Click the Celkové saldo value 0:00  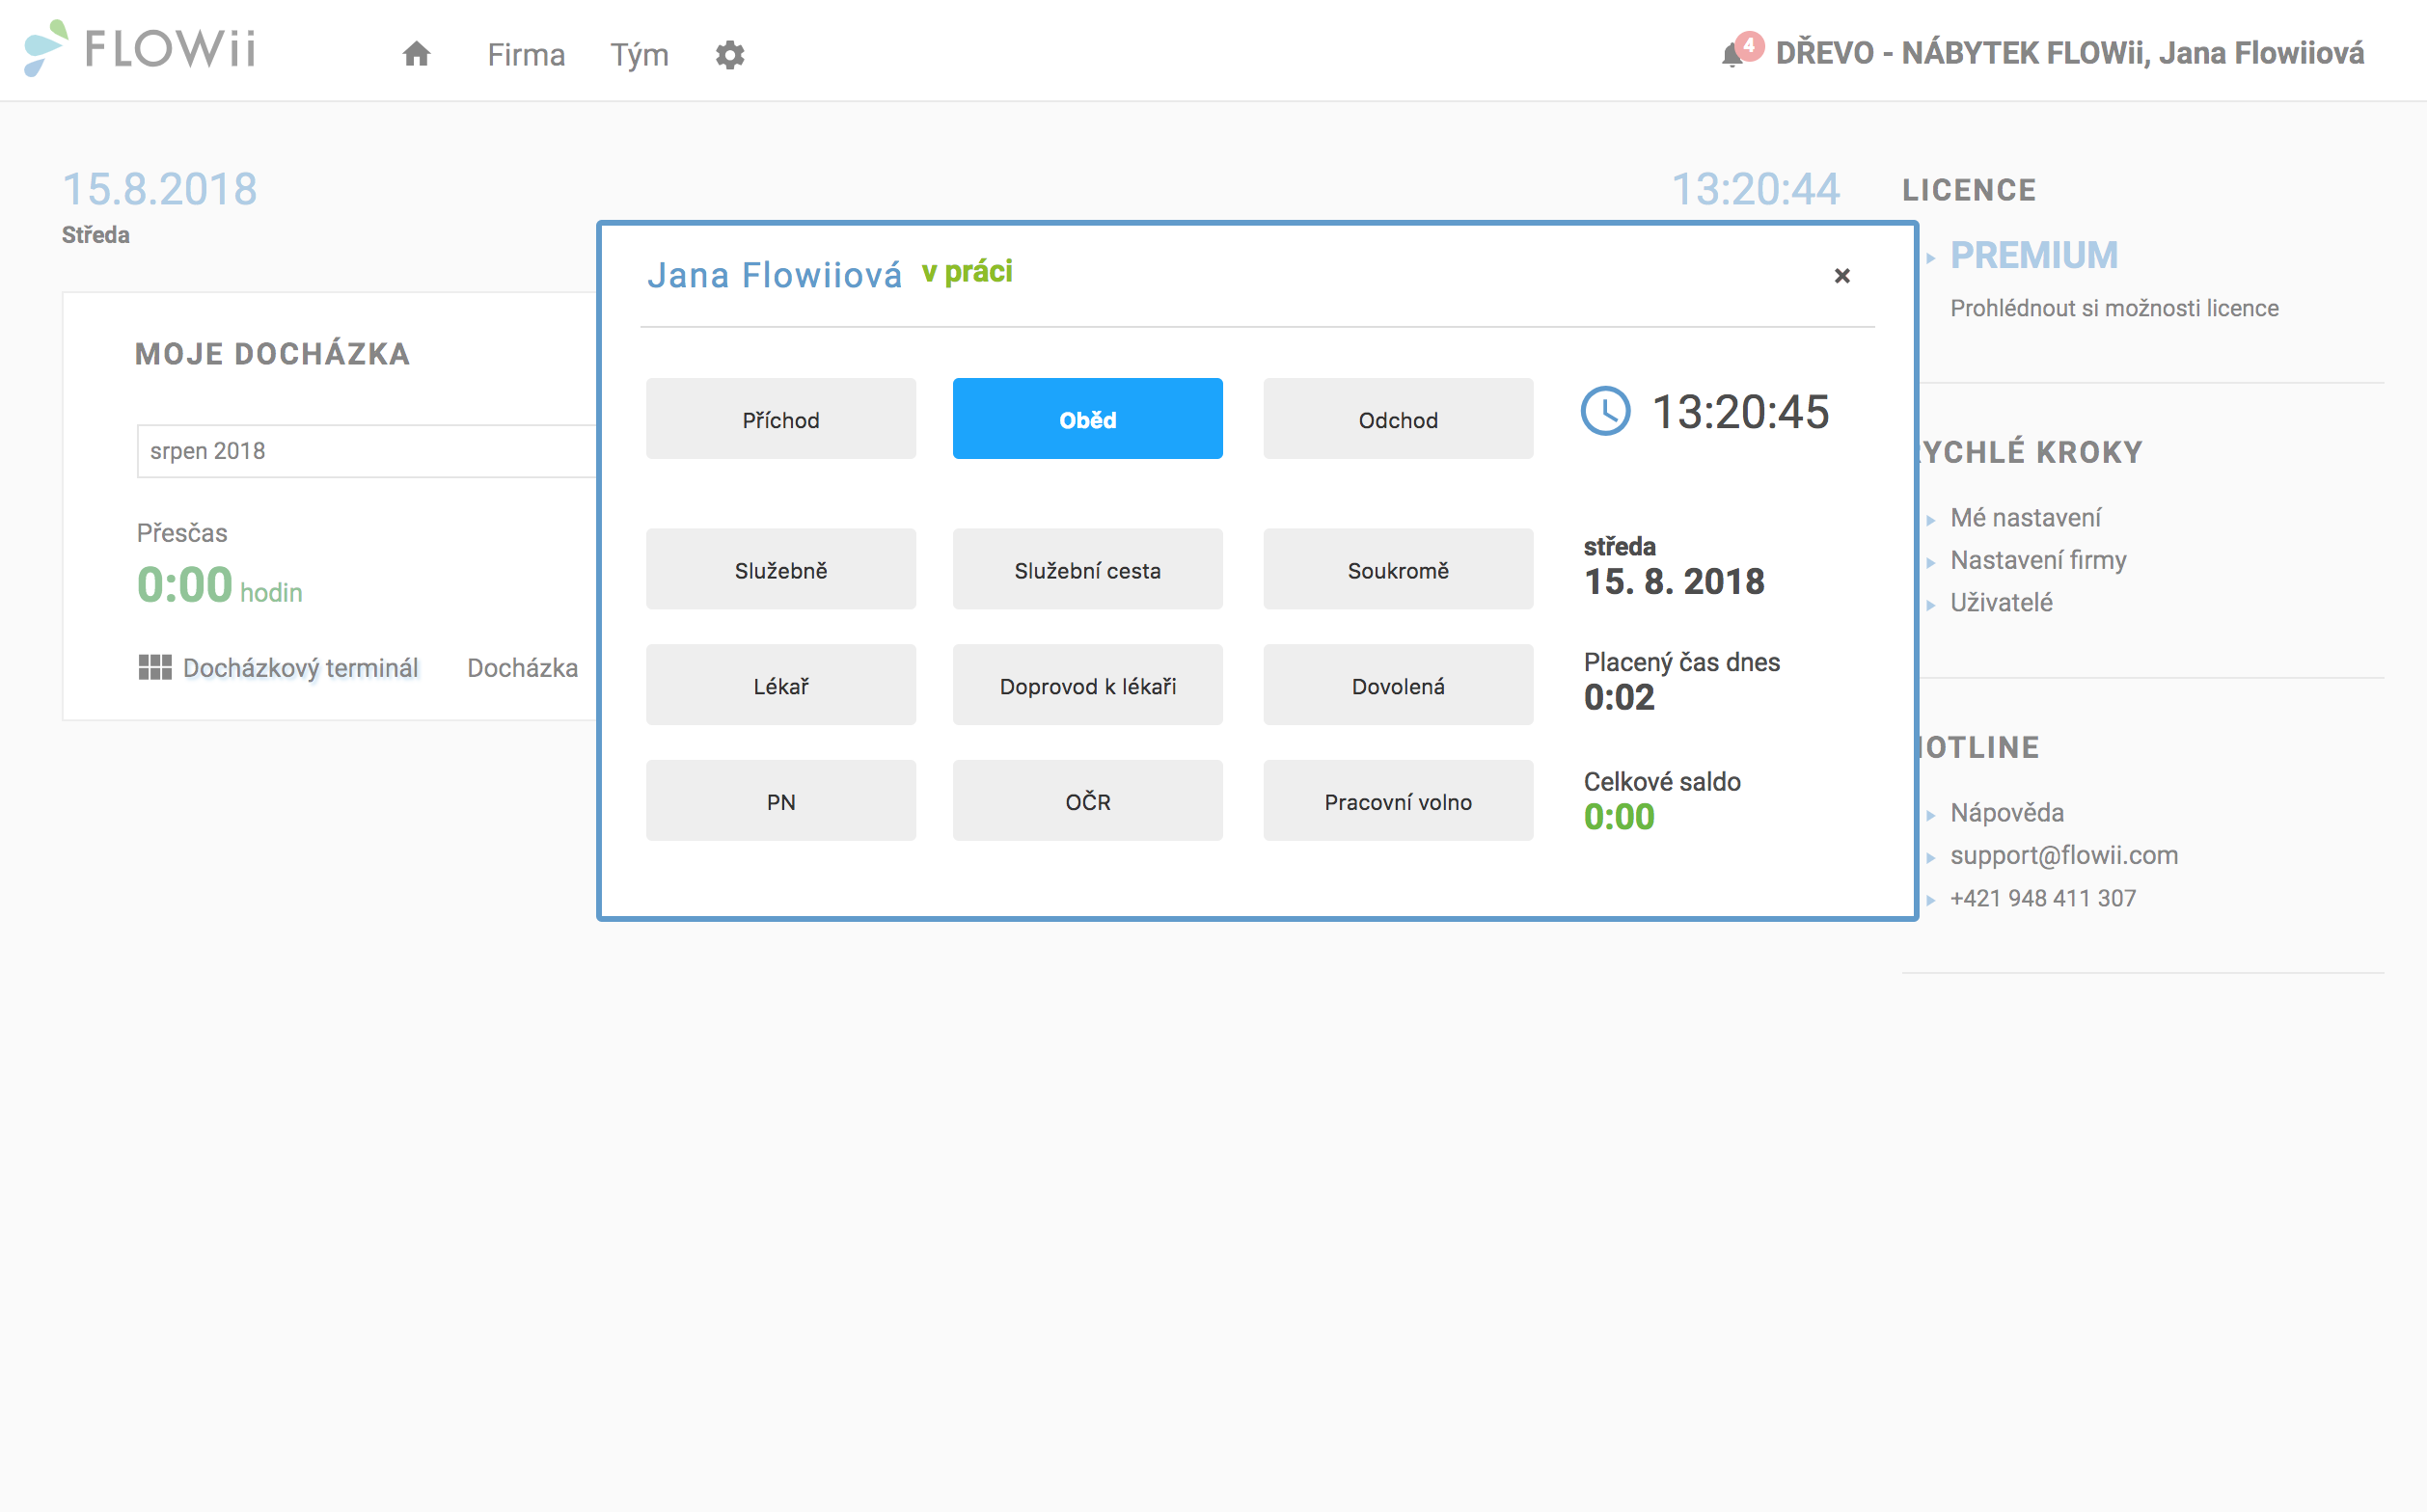1619,817
